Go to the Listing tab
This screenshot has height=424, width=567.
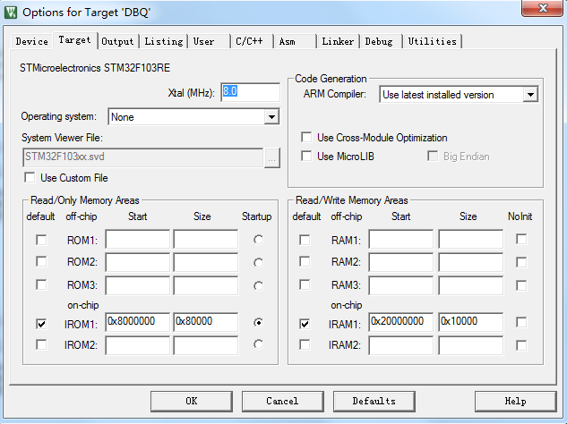pyautogui.click(x=164, y=41)
